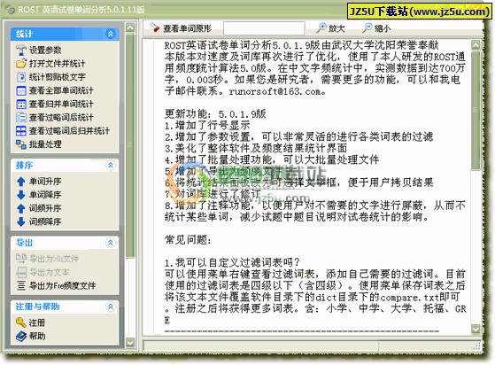Screen dimensions: 495x365
Task: Click the line 1.增加了行号显示
Action: point(207,125)
